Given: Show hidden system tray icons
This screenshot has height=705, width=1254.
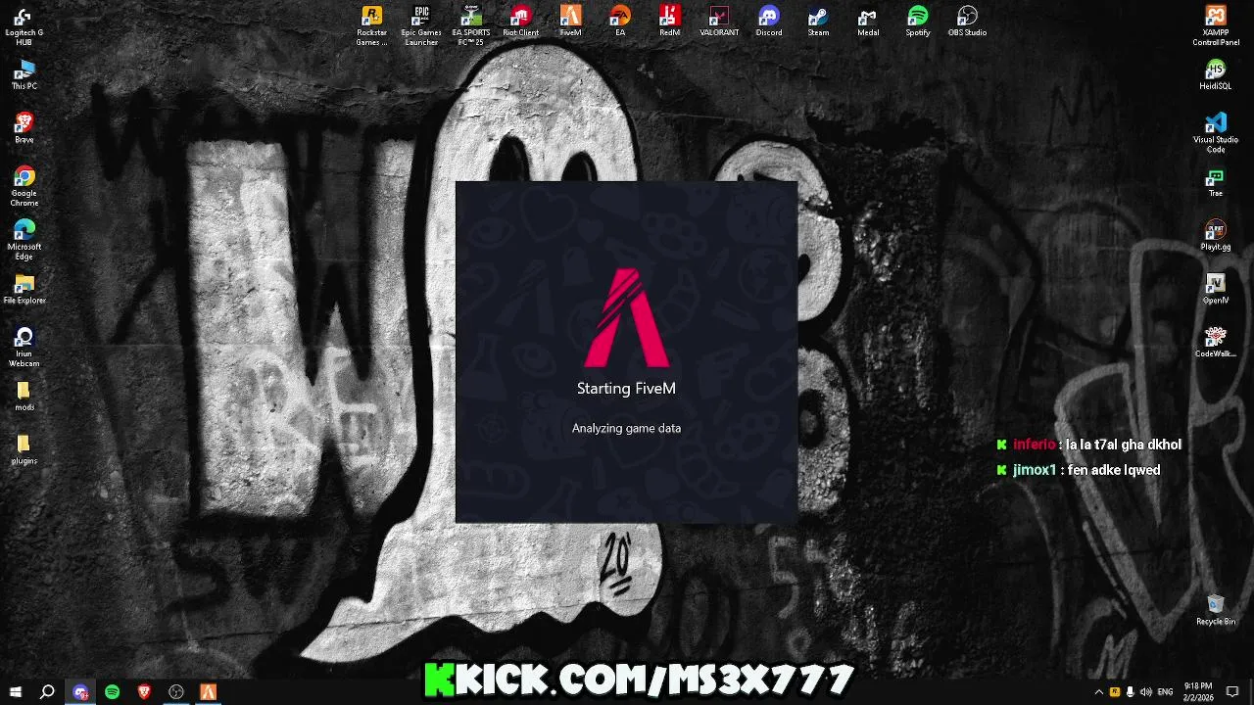Looking at the screenshot, I should (1098, 692).
